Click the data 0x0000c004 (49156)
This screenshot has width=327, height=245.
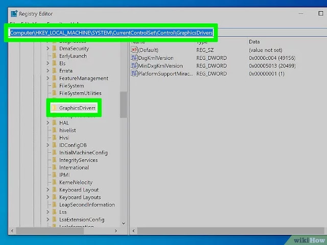(x=272, y=58)
